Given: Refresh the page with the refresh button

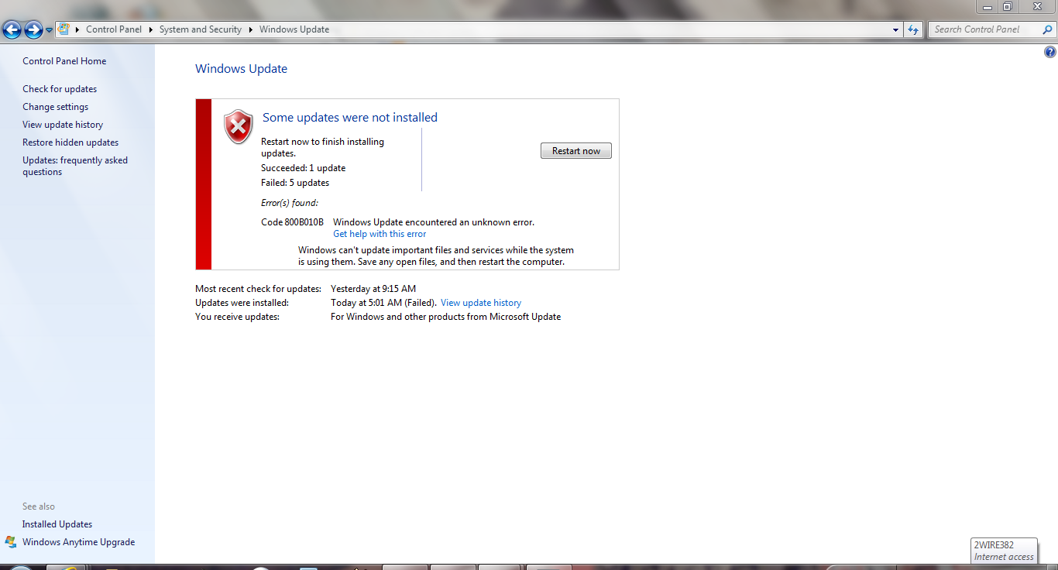Looking at the screenshot, I should point(913,29).
